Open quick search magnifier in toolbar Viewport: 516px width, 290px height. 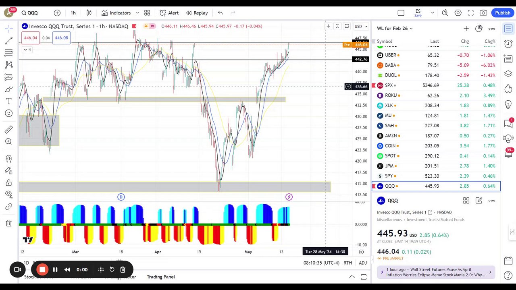[445, 13]
